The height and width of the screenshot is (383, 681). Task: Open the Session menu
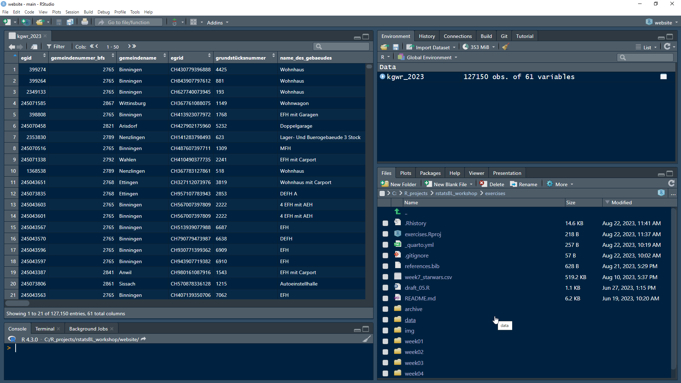(72, 12)
